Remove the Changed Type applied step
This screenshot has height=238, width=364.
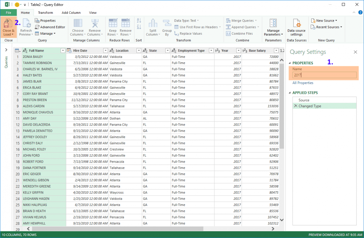click(x=297, y=106)
